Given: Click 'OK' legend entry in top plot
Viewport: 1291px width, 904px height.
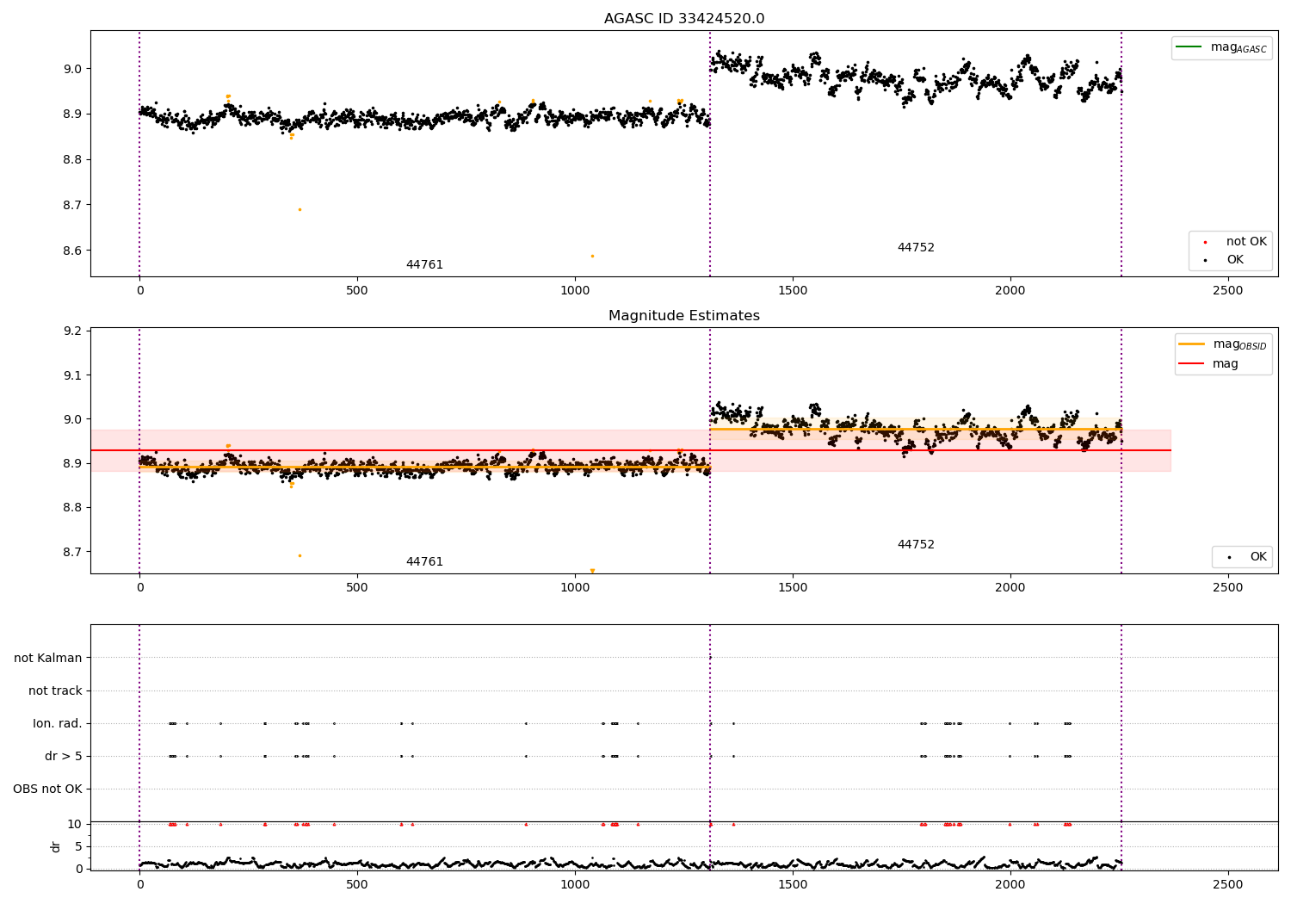Looking at the screenshot, I should click(x=1234, y=260).
